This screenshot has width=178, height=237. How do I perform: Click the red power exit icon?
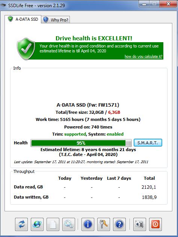[x=155, y=224]
